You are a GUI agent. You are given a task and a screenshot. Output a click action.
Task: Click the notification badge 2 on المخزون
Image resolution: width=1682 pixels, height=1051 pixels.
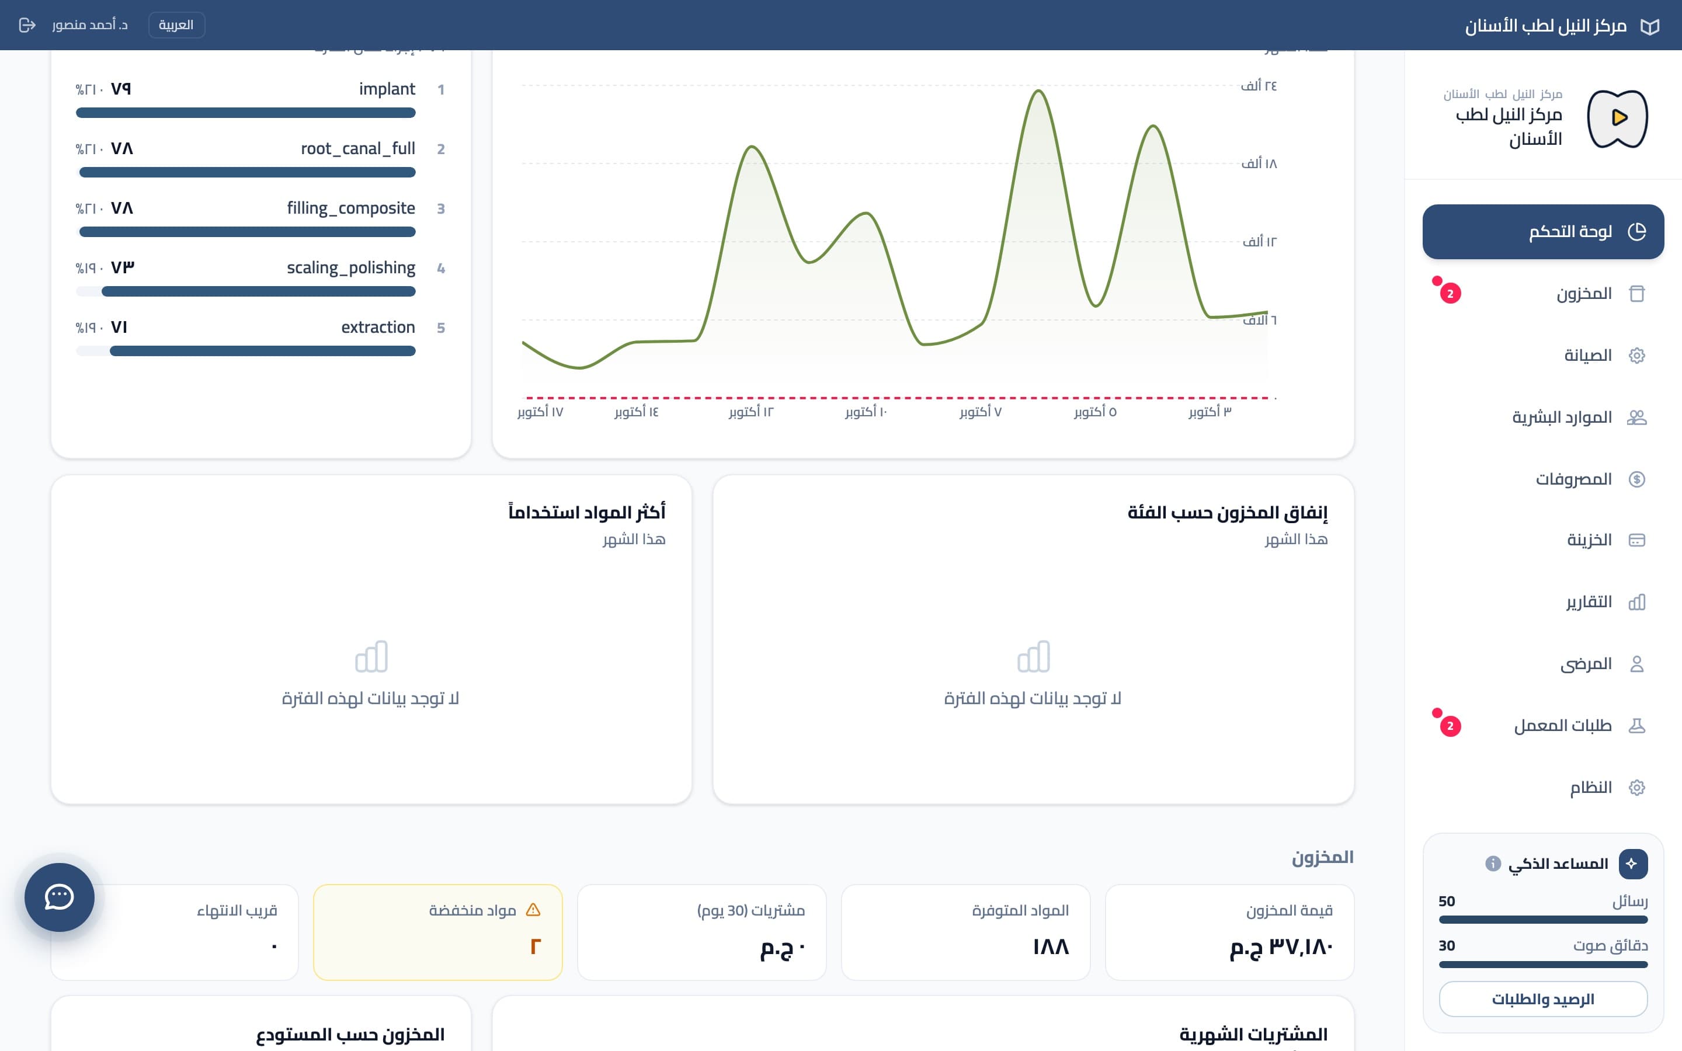tap(1450, 293)
